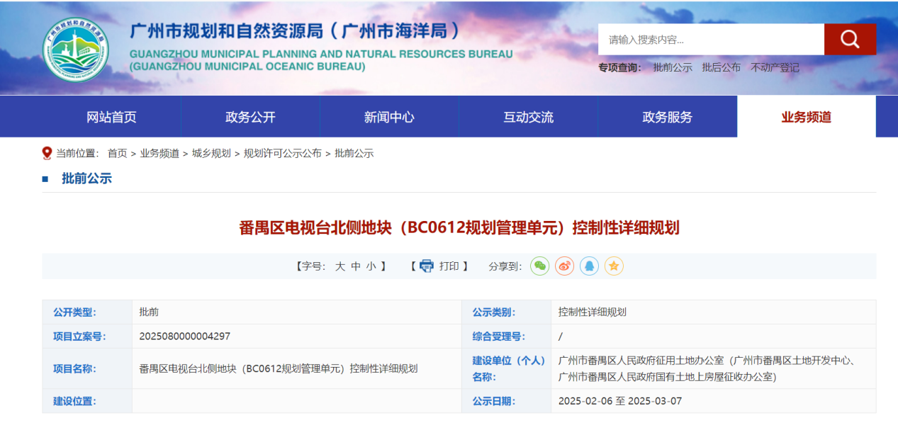
Task: Click the 项目名称 value cell
Action: (x=296, y=368)
